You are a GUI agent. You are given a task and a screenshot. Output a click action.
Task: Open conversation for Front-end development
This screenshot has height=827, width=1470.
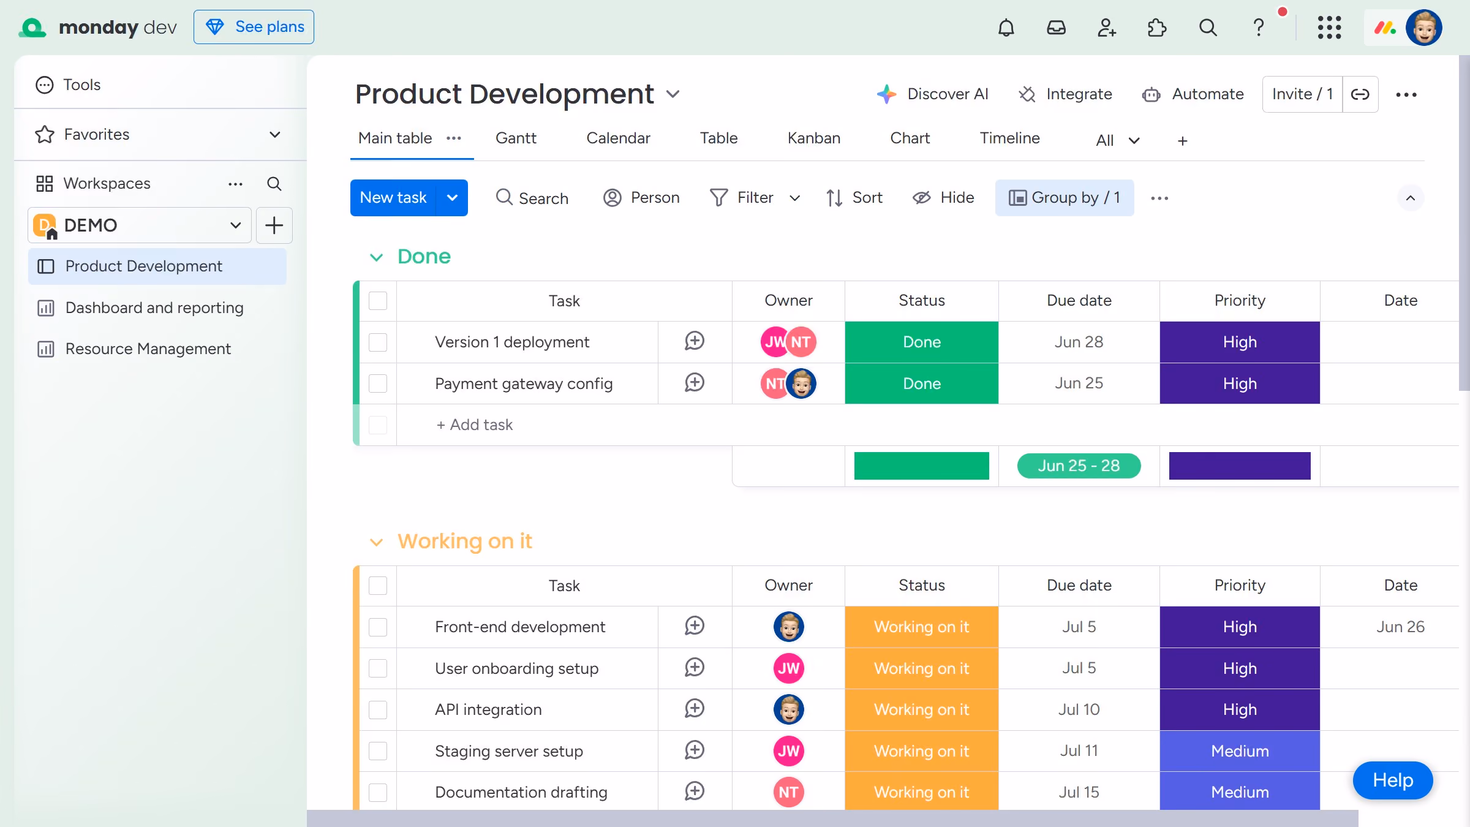pyautogui.click(x=695, y=626)
